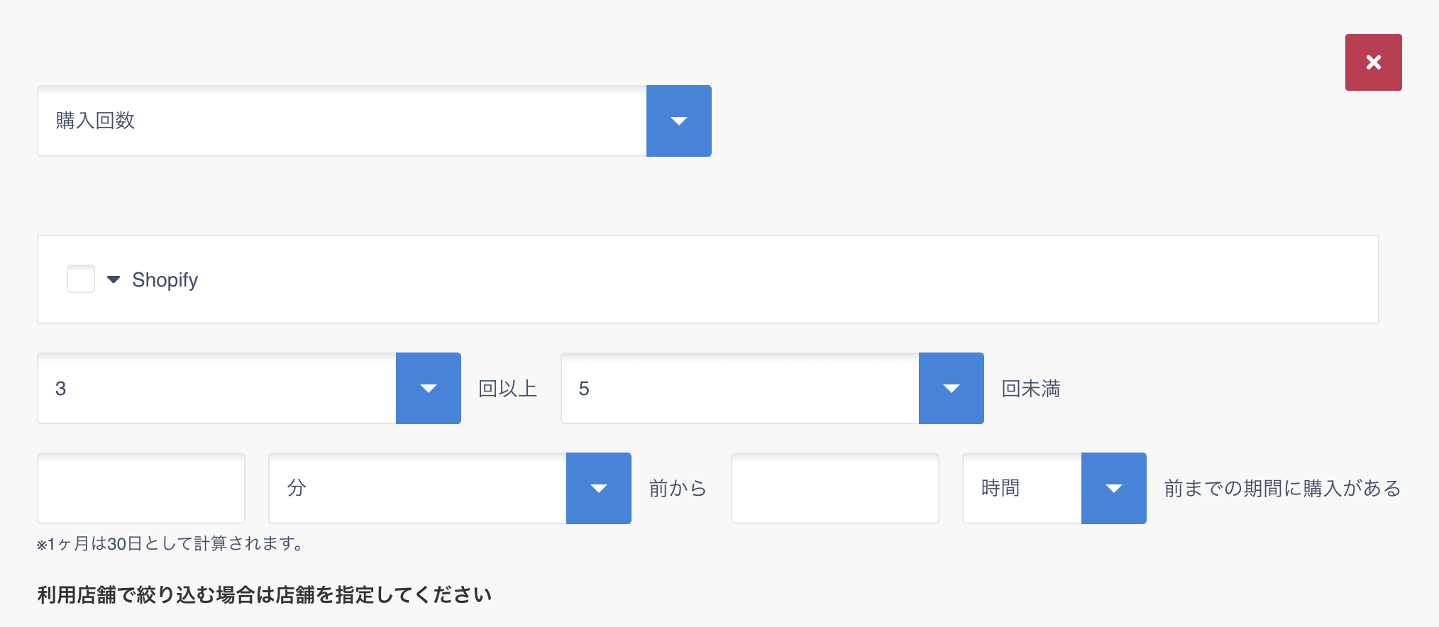Viewport: 1439px width, 627px height.
Task: Click the empty input before 分 unit
Action: click(141, 488)
